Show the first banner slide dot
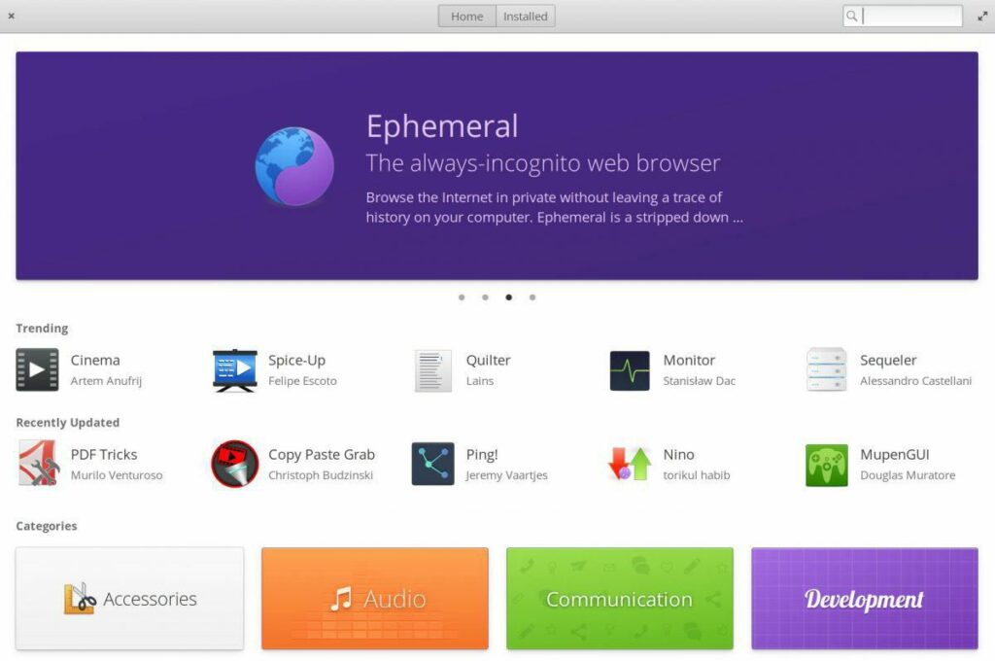995x661 pixels. pos(462,297)
